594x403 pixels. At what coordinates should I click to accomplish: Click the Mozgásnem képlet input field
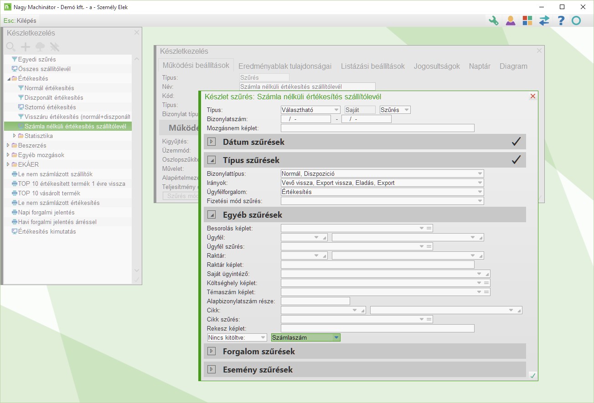377,128
